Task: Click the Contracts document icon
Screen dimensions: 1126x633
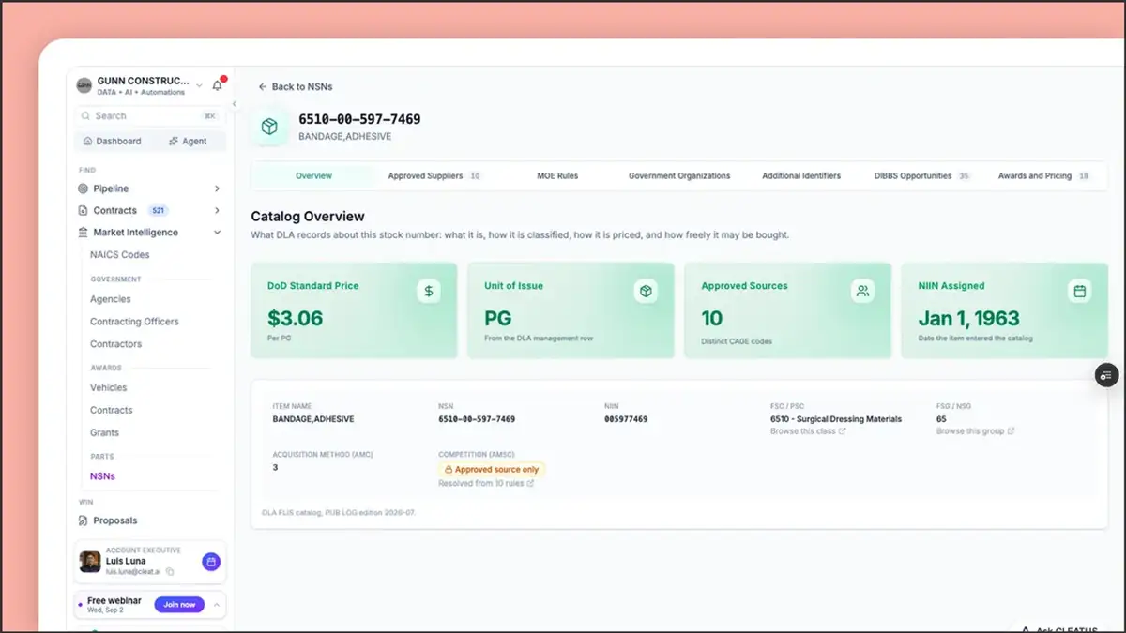Action: click(84, 211)
